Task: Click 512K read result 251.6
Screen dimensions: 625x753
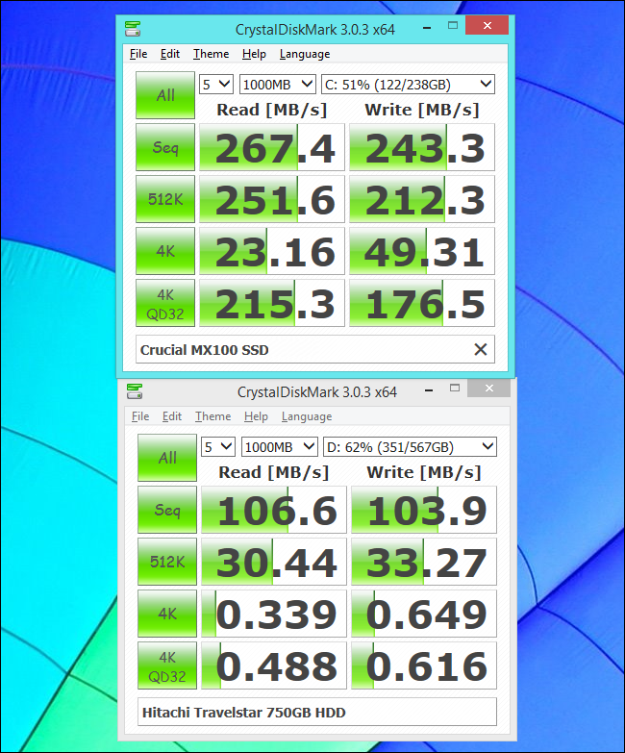Action: (272, 199)
